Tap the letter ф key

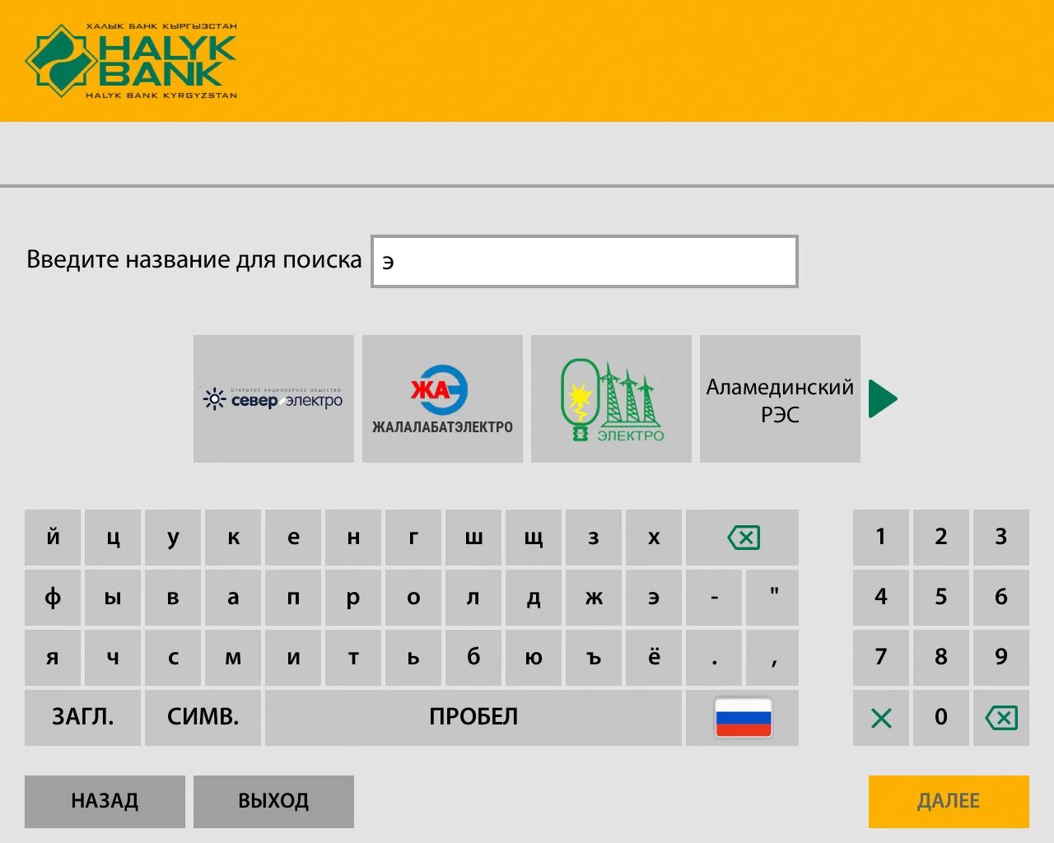53,598
